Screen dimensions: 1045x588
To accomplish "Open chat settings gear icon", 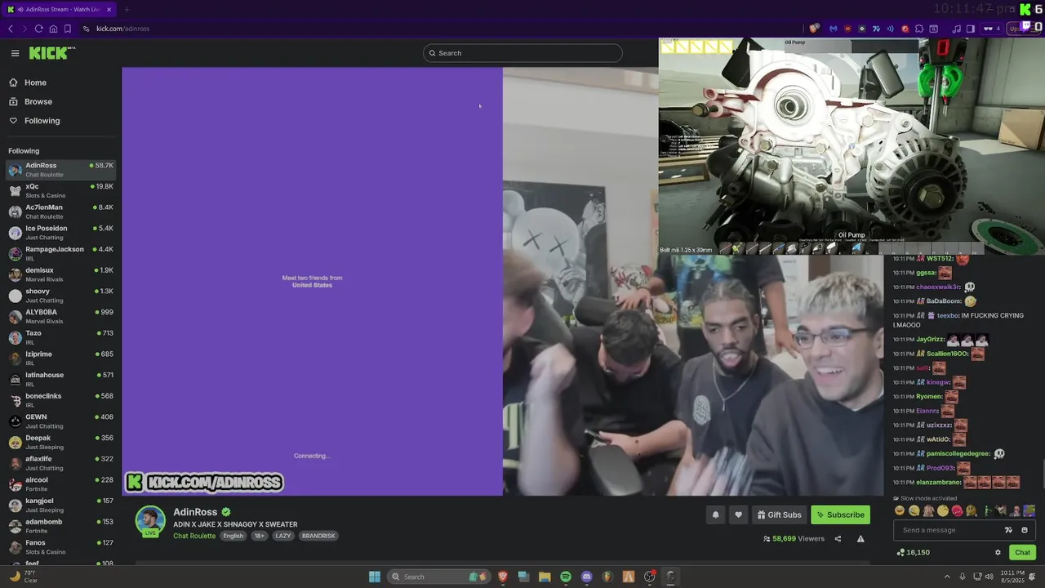I will point(998,553).
